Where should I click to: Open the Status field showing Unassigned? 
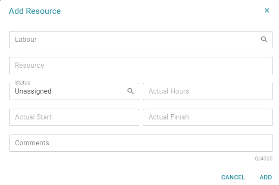tap(74, 91)
